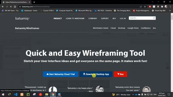Screen dimensions: 173x97
Task: Open the Computer-Based Te... bookmark
Action: tap(65, 11)
